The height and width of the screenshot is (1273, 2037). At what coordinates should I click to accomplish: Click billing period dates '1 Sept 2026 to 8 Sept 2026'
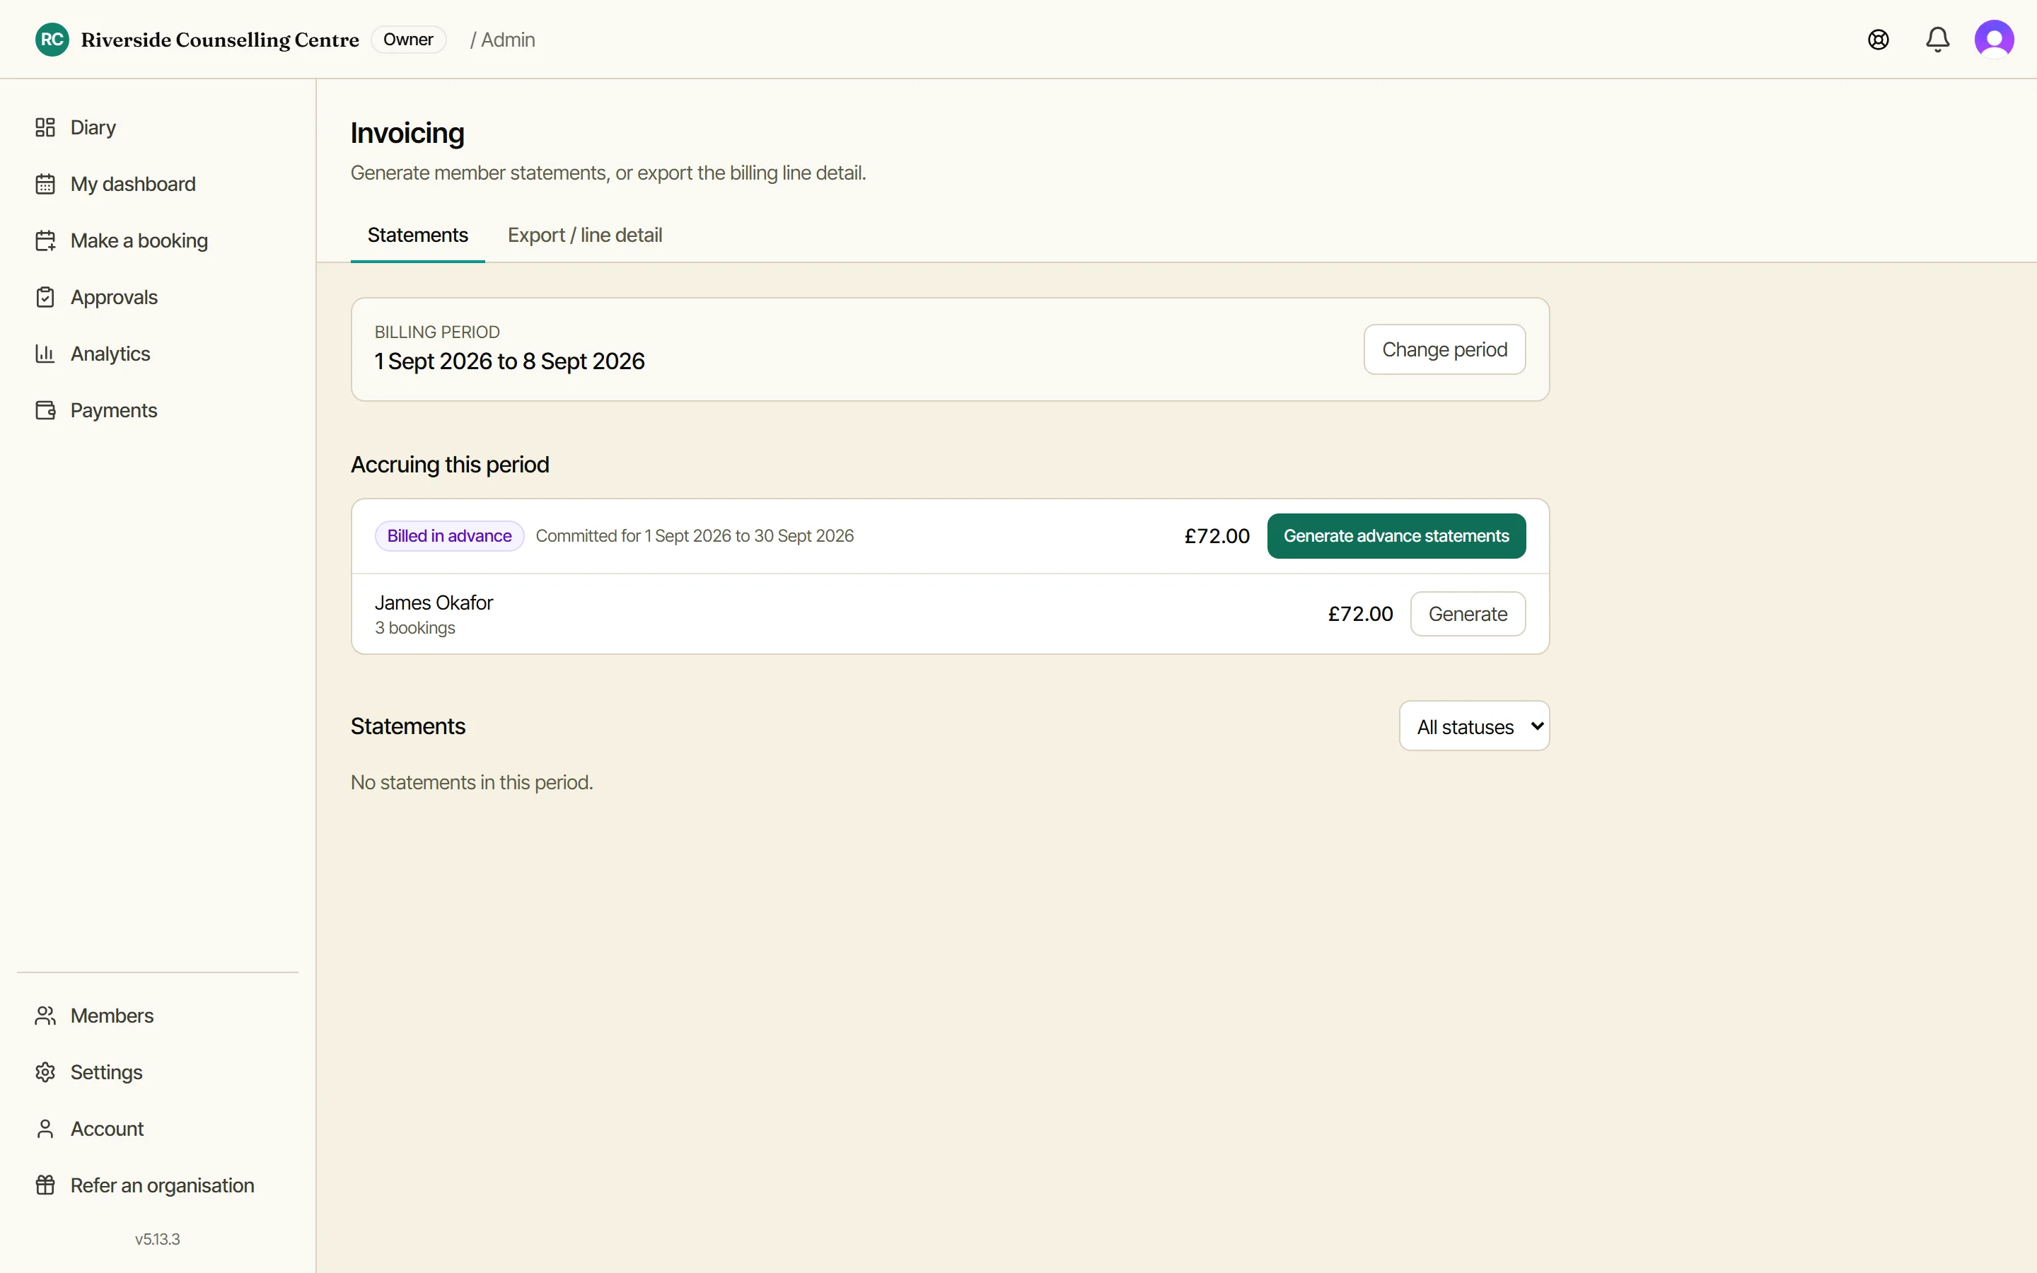pos(509,361)
